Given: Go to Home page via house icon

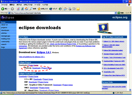Looking at the screenshot, I should [x=26, y=9].
